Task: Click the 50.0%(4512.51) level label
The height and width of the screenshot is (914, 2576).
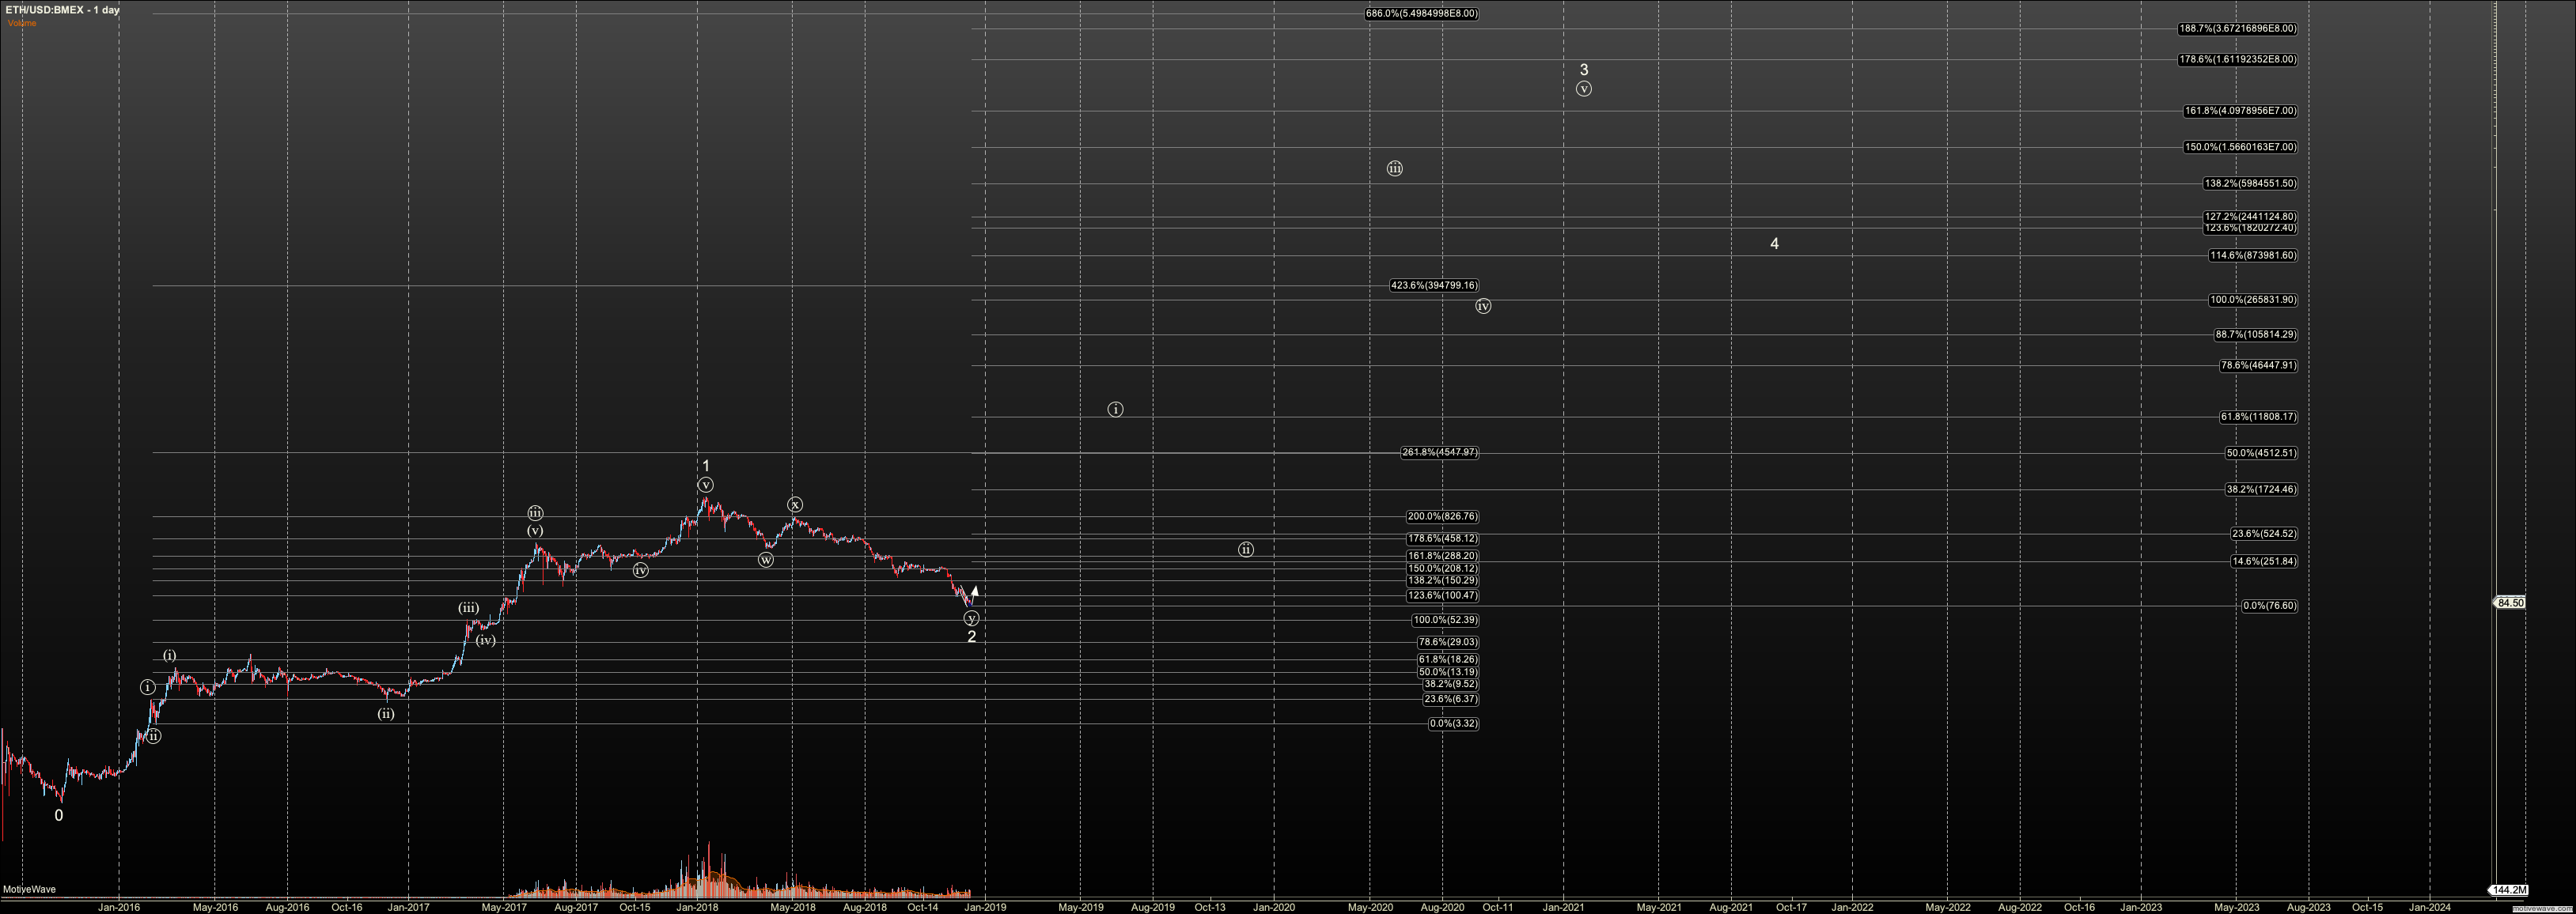Action: [2260, 454]
